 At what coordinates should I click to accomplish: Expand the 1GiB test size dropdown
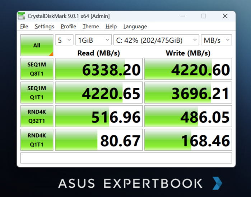[x=93, y=40]
